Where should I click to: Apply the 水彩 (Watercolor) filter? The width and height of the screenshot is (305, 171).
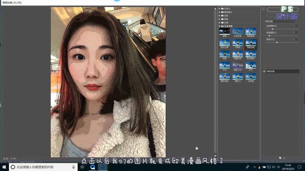[251, 66]
